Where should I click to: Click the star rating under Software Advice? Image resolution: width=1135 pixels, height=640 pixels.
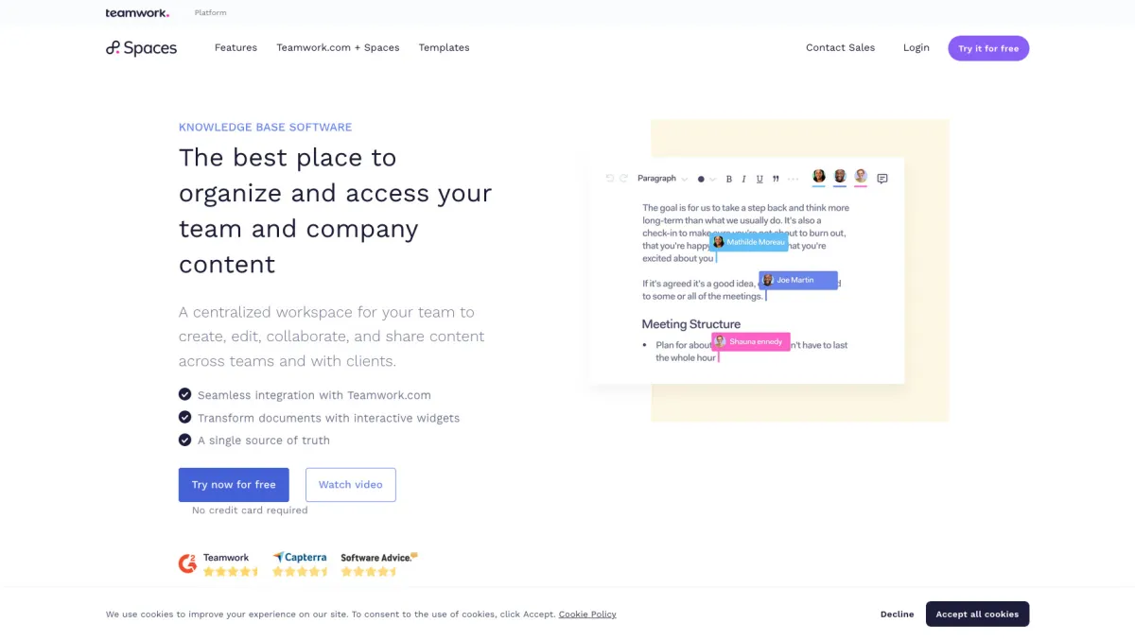(x=370, y=571)
